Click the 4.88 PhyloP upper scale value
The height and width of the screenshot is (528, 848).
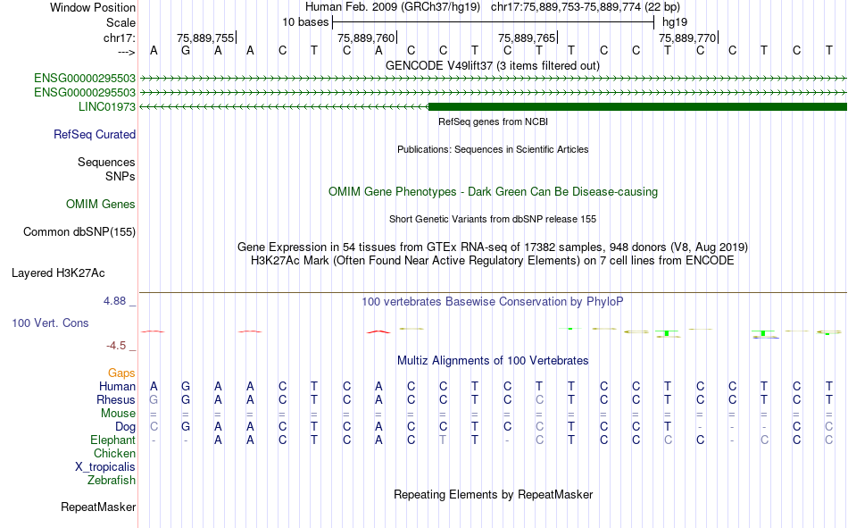point(114,300)
